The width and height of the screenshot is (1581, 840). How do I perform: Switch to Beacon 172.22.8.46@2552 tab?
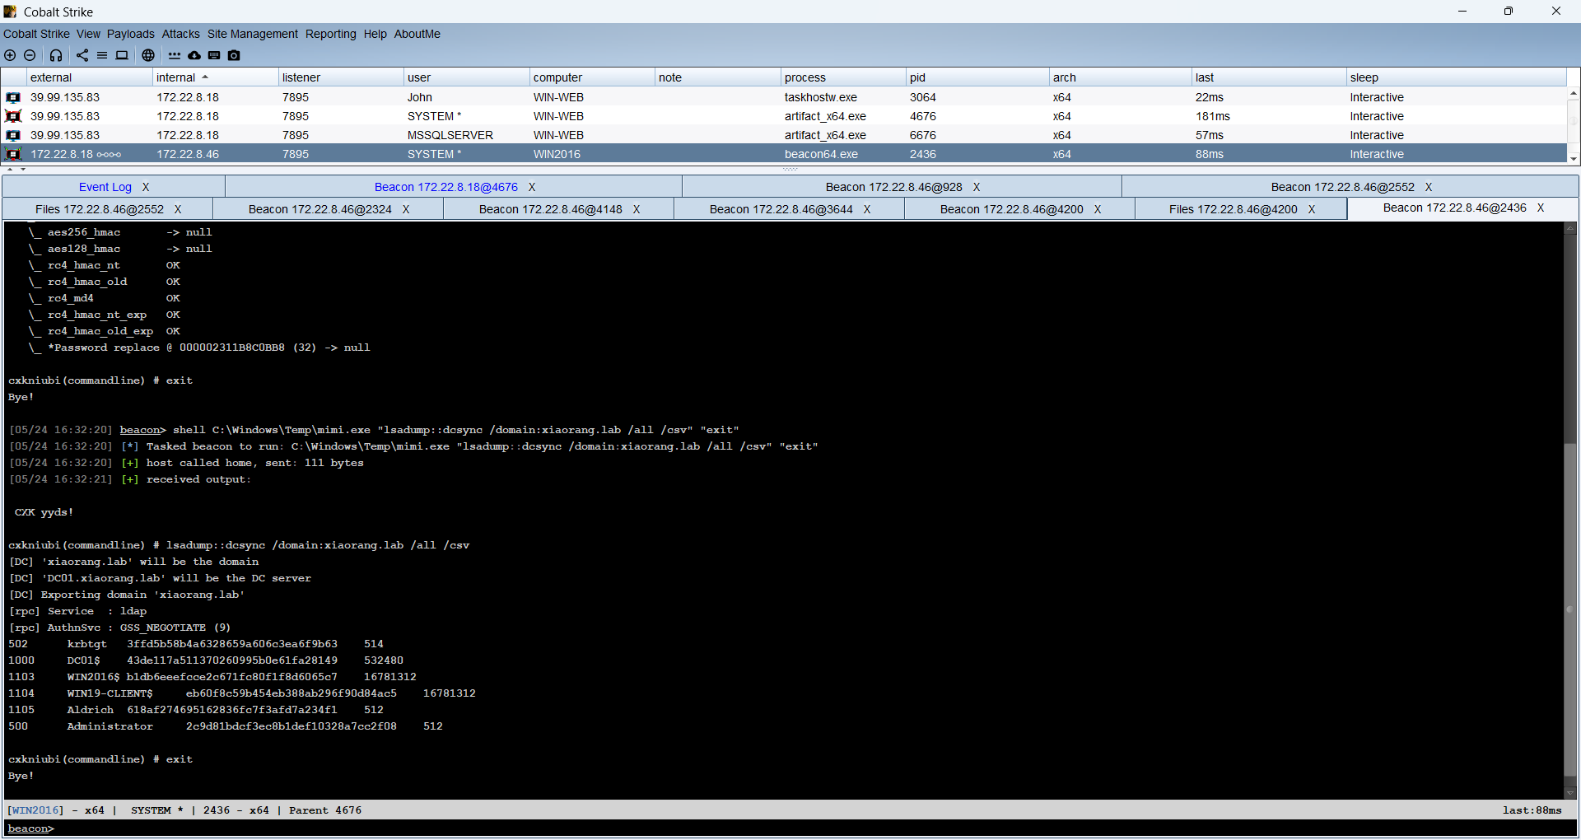tap(1342, 187)
